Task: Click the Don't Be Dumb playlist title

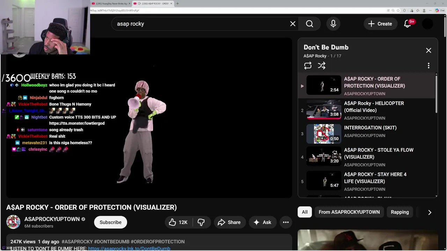Action: point(326,47)
